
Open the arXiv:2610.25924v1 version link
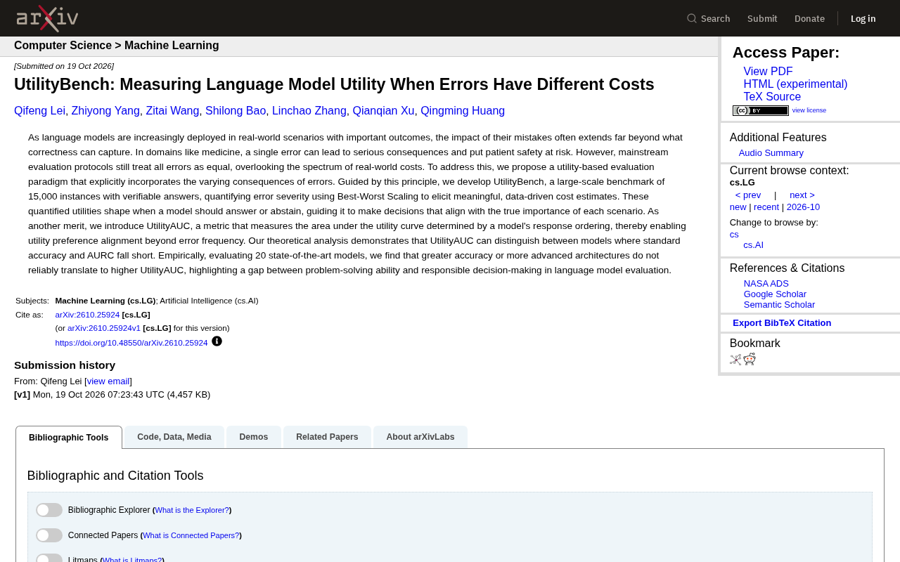[104, 328]
